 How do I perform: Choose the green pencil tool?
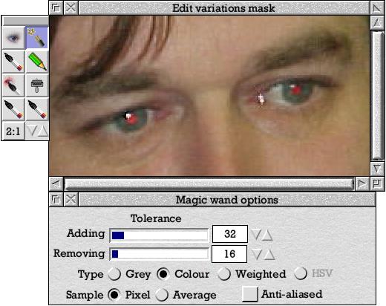pos(37,62)
